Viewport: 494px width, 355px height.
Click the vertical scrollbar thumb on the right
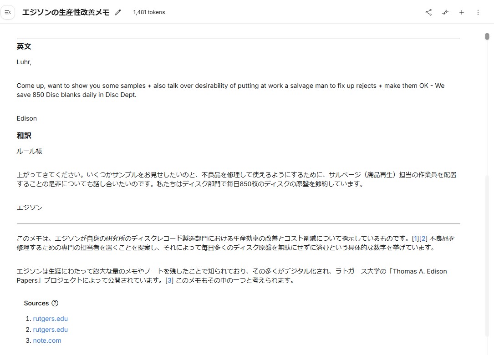(x=487, y=36)
